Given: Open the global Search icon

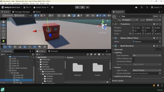Looking at the screenshot, I should tap(147, 7).
